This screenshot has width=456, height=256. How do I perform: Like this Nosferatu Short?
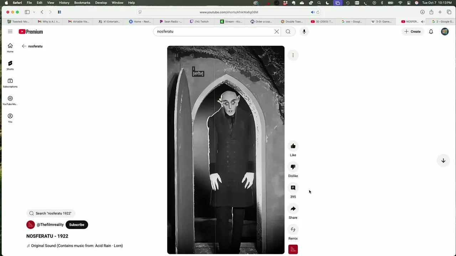pyautogui.click(x=293, y=146)
